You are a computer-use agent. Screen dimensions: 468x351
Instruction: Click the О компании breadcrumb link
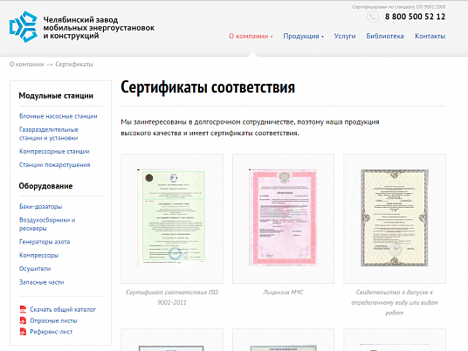pos(26,64)
